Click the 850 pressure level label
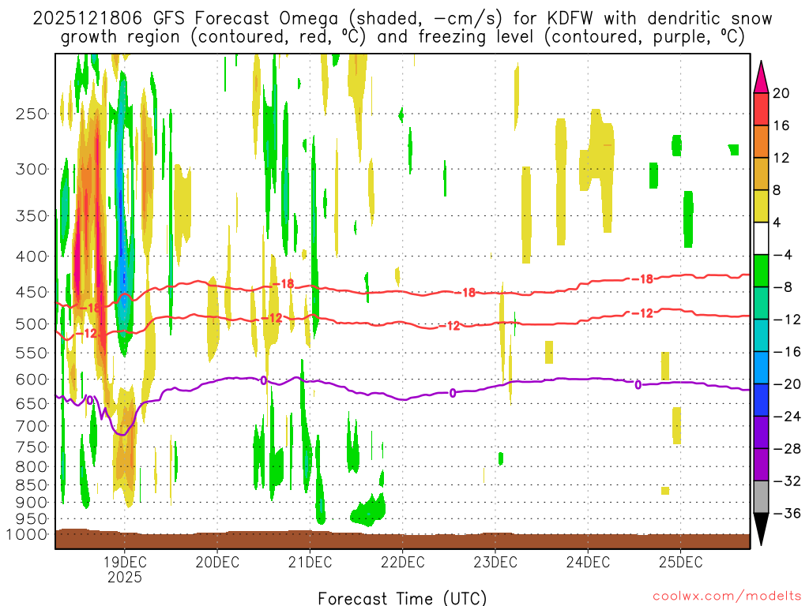Screen dimensions: 809x606 click(31, 485)
